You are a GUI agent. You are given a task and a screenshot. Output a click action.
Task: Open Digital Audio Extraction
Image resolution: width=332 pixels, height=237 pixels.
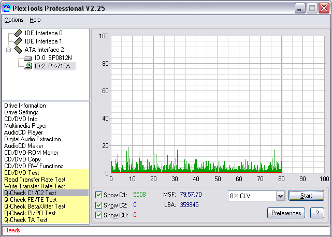point(33,139)
